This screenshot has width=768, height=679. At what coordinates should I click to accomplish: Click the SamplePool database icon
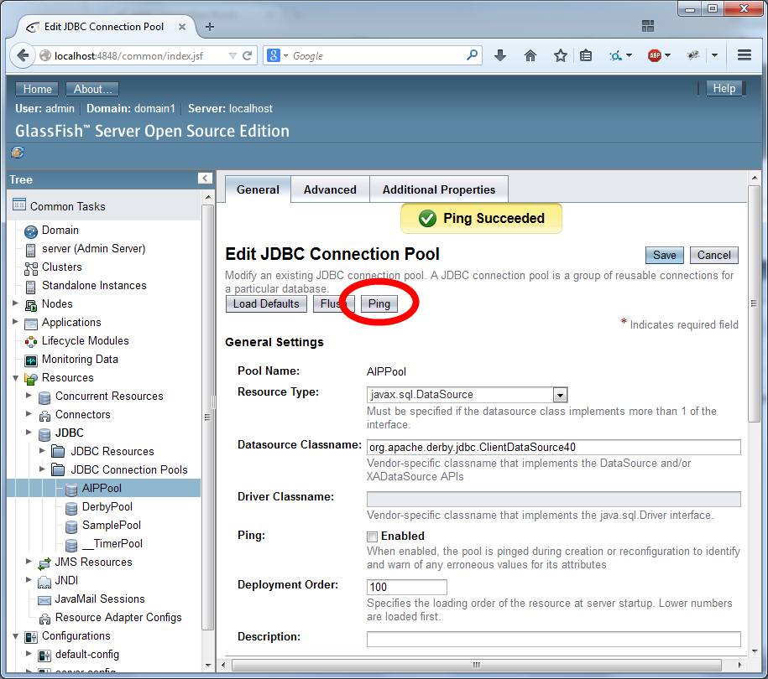pos(71,525)
